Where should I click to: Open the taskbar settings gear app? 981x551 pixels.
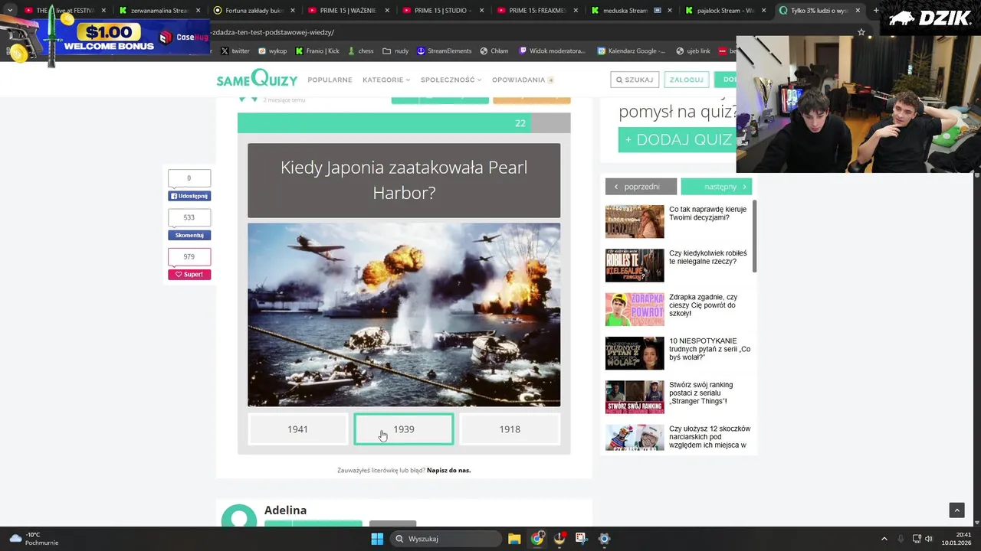(604, 539)
